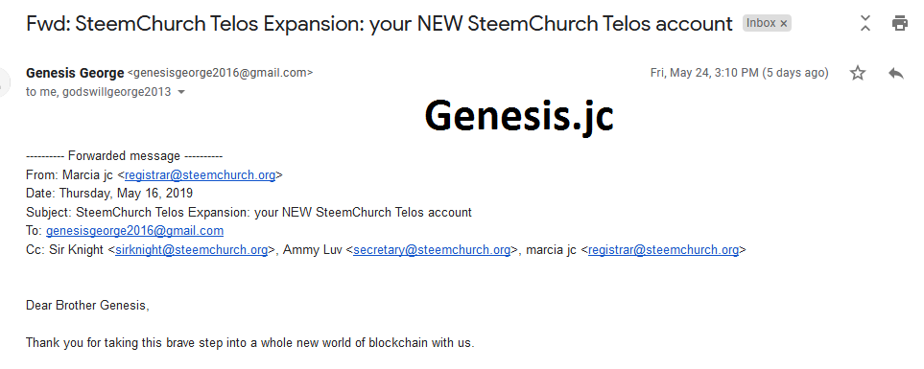Expand recipient details arrow next to godswillgeorge2013

(x=181, y=92)
